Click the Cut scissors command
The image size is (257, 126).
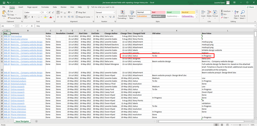pos(10,11)
